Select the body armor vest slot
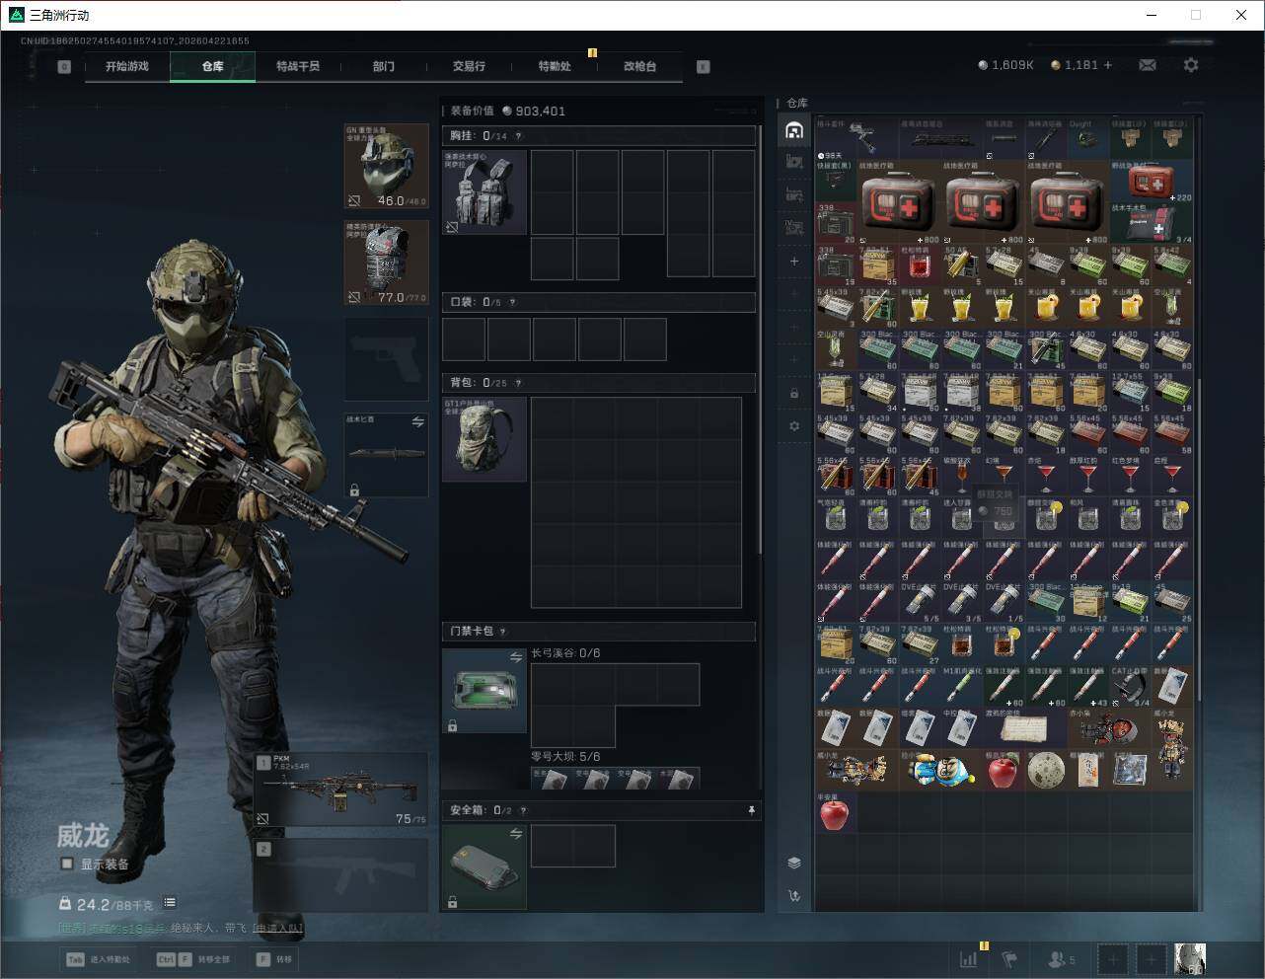Screen dimensions: 1265x979 tap(386, 263)
